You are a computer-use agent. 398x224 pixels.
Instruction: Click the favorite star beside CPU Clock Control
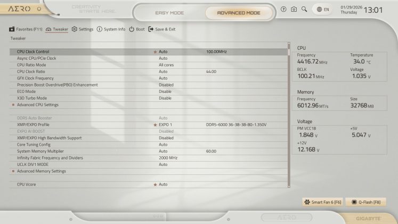tap(155, 52)
